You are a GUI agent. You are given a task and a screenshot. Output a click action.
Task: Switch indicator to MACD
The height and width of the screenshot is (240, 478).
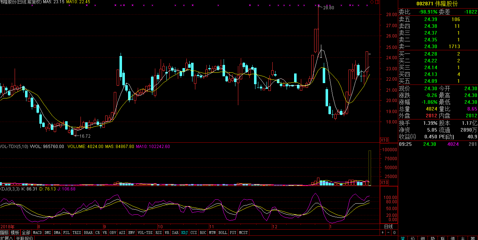(37, 233)
